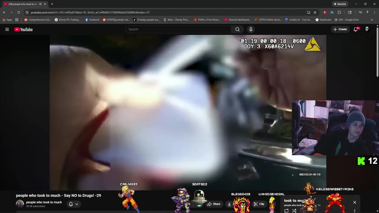Click the 39.5K subscribers text

[36, 206]
